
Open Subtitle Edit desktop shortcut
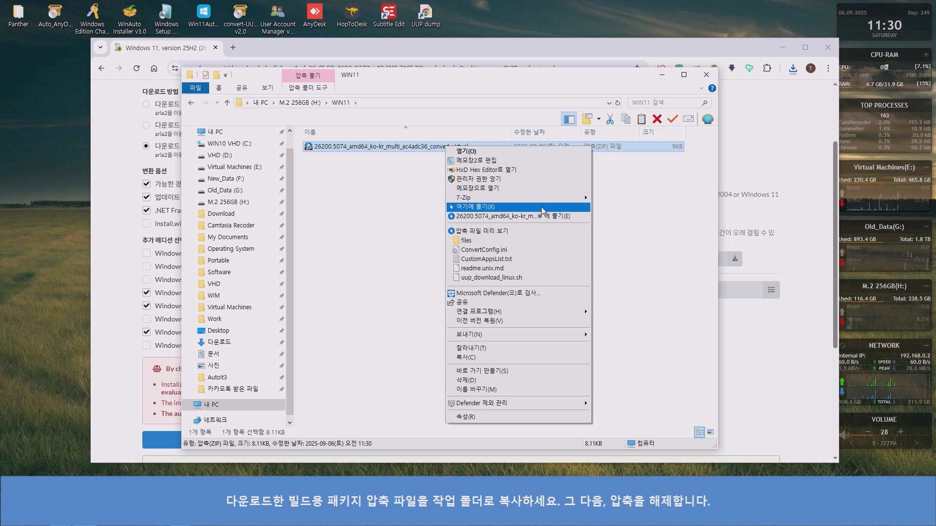tap(389, 16)
